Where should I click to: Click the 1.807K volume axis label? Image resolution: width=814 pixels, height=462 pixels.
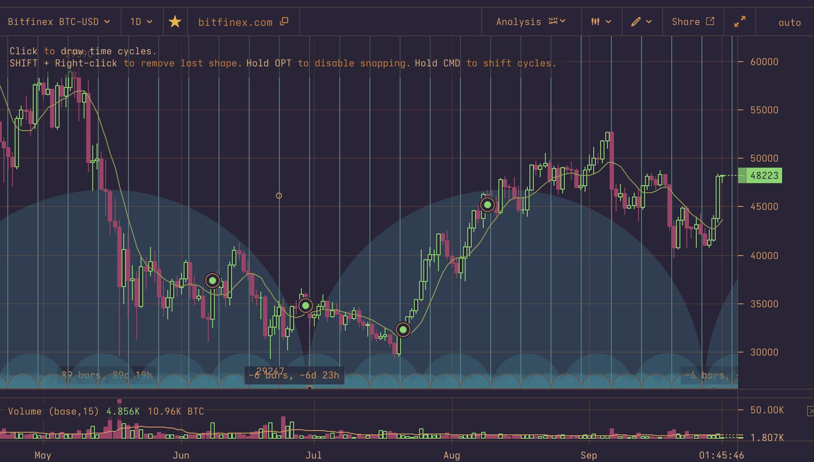click(767, 437)
